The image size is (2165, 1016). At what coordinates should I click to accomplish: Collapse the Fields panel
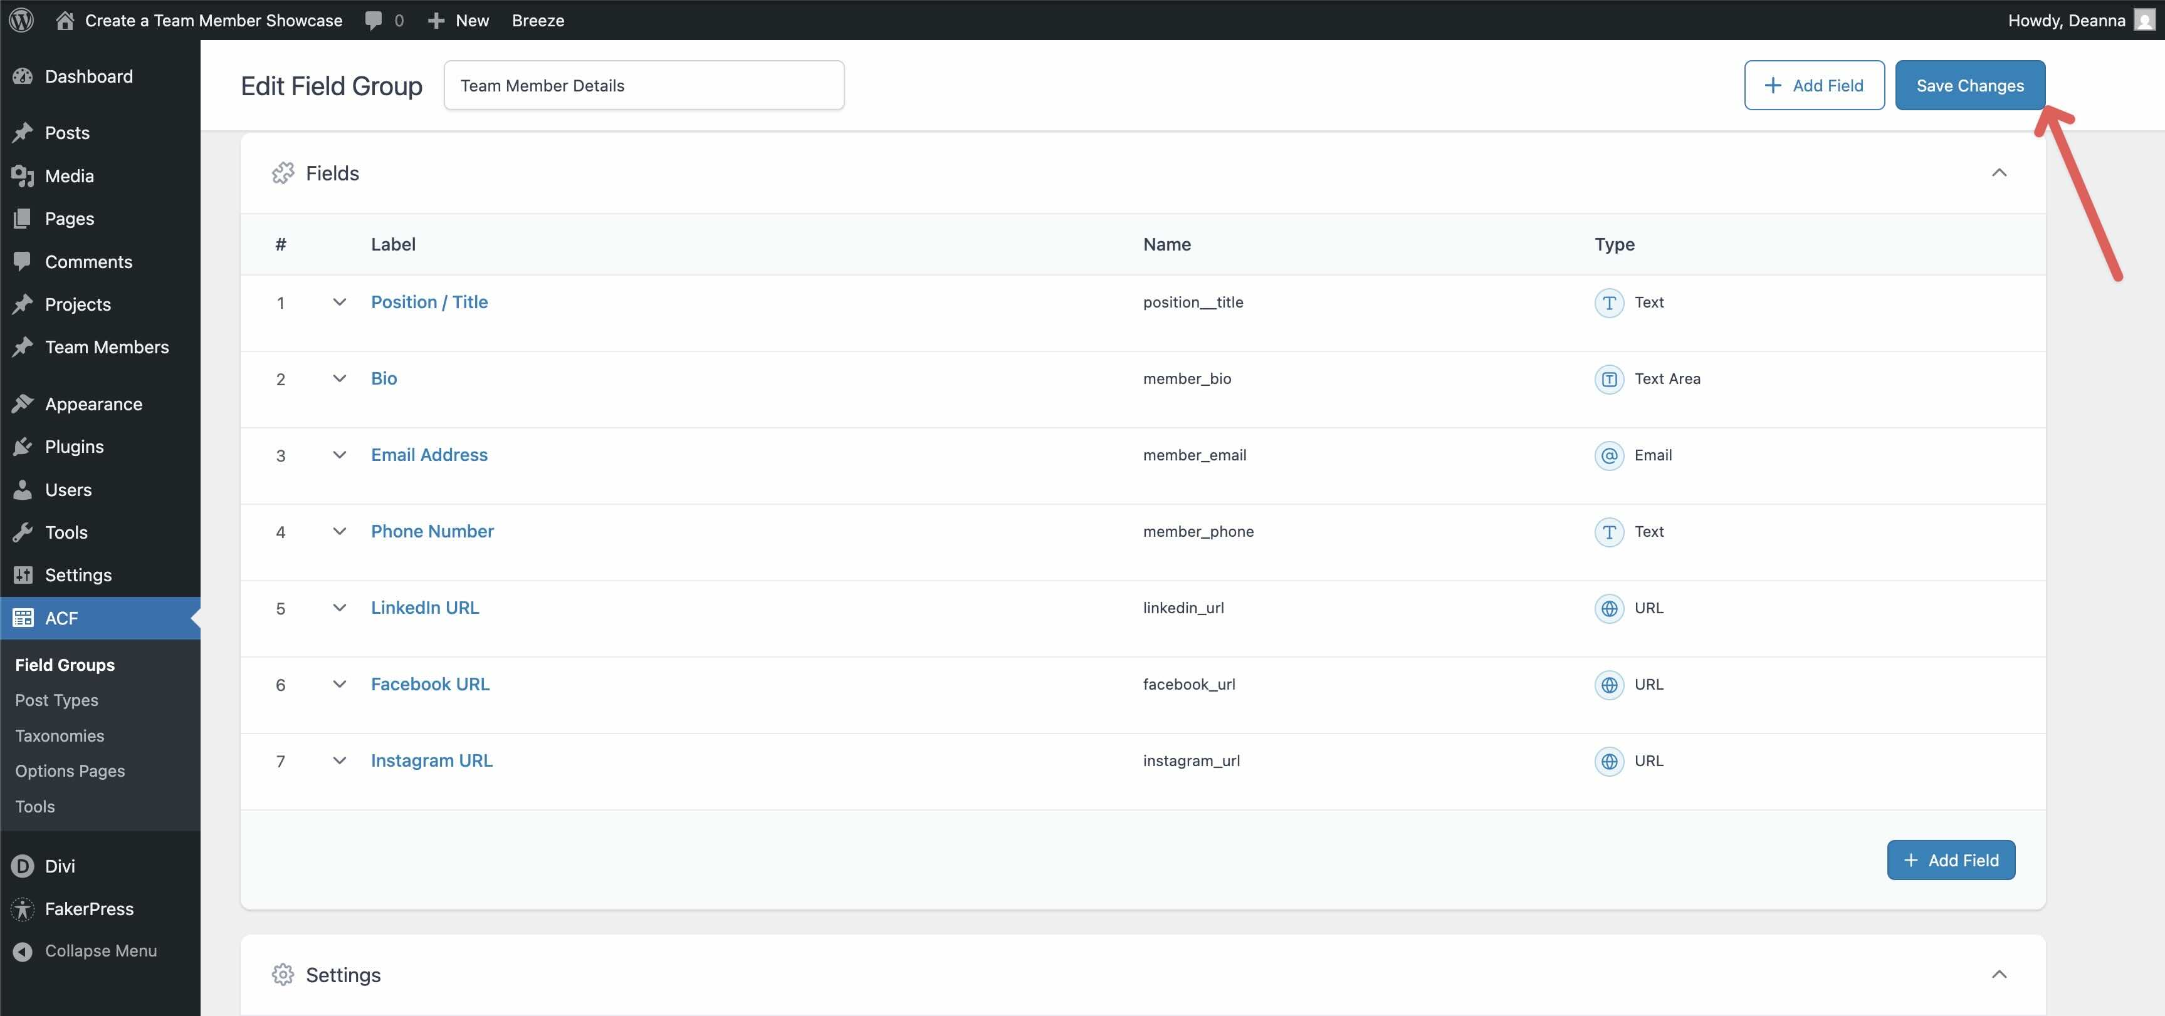(x=2001, y=174)
